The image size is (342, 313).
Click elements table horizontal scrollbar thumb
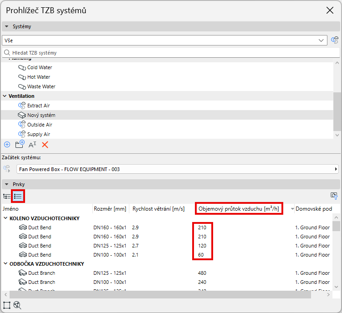tap(160, 295)
